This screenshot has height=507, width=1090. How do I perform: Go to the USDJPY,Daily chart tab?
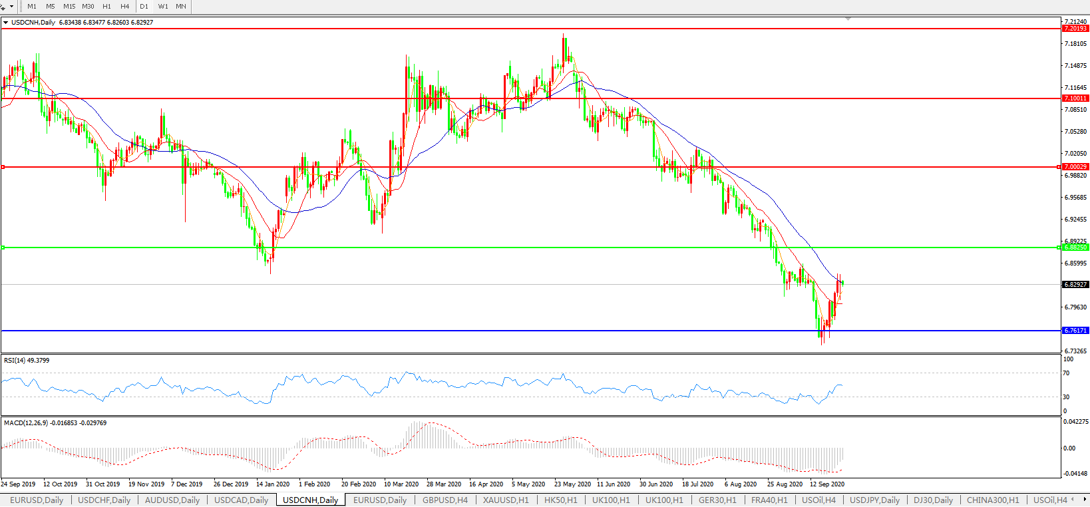coord(874,500)
